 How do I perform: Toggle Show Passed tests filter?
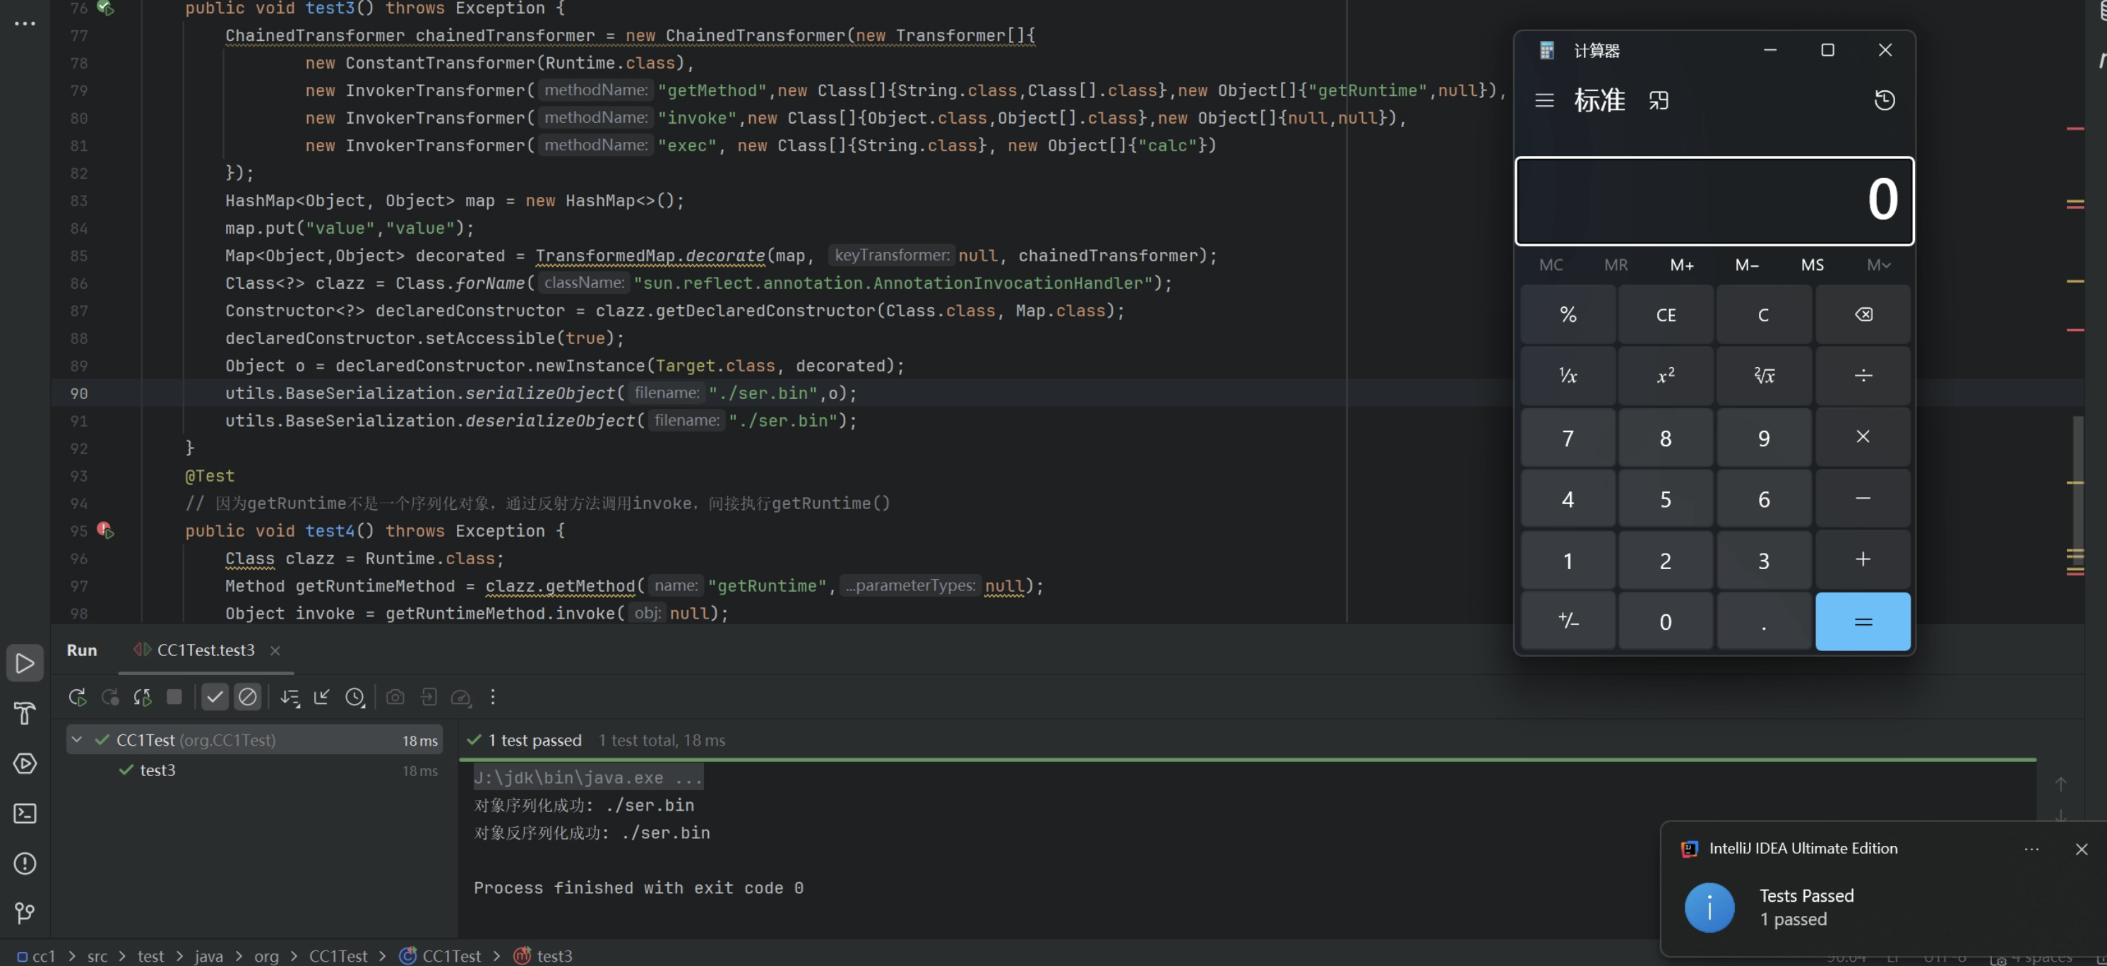point(214,697)
